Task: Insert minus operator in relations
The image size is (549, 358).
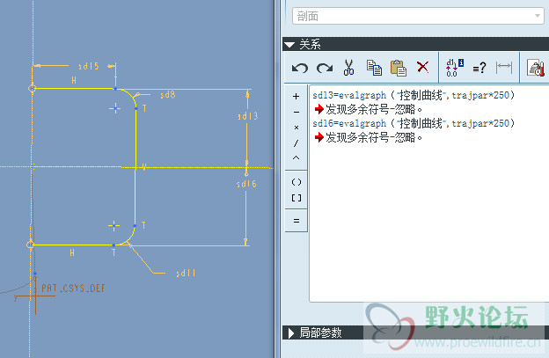Action: (296, 112)
